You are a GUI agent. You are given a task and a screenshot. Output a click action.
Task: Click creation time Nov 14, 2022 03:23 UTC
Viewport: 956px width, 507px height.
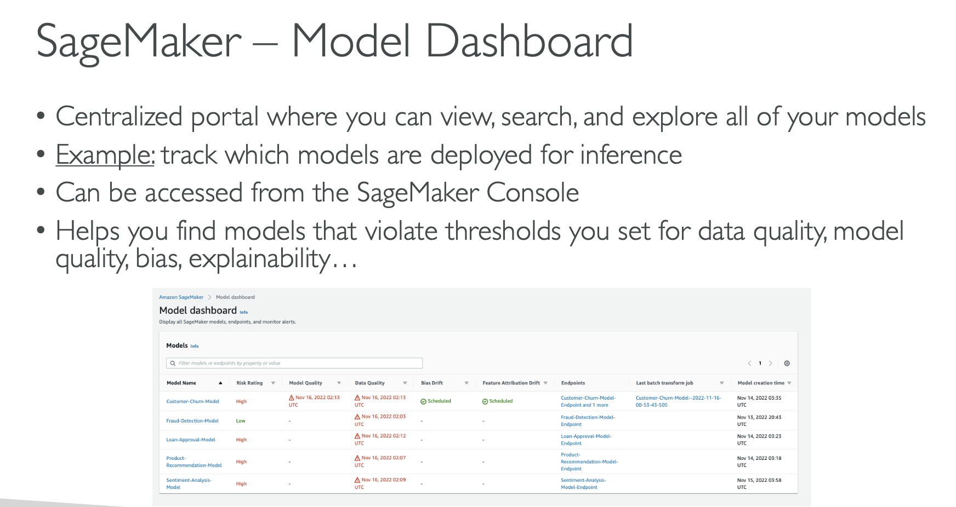pos(759,440)
